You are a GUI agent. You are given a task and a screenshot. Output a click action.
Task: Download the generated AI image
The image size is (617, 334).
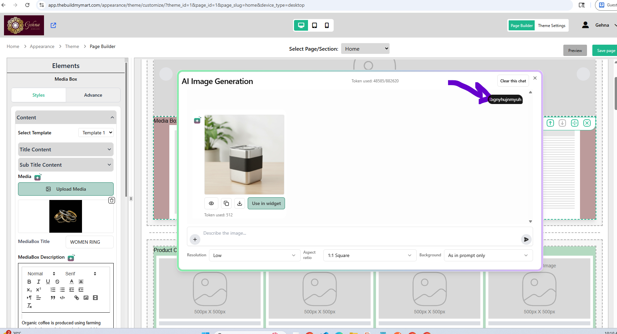point(240,203)
